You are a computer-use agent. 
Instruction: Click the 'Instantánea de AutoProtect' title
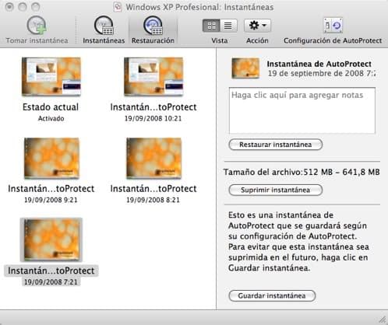click(319, 64)
